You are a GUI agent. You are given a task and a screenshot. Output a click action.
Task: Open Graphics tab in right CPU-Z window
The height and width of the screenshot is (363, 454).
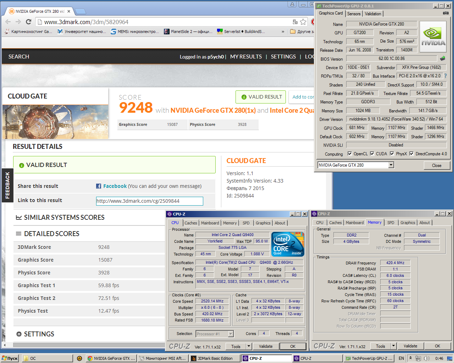pos(408,223)
